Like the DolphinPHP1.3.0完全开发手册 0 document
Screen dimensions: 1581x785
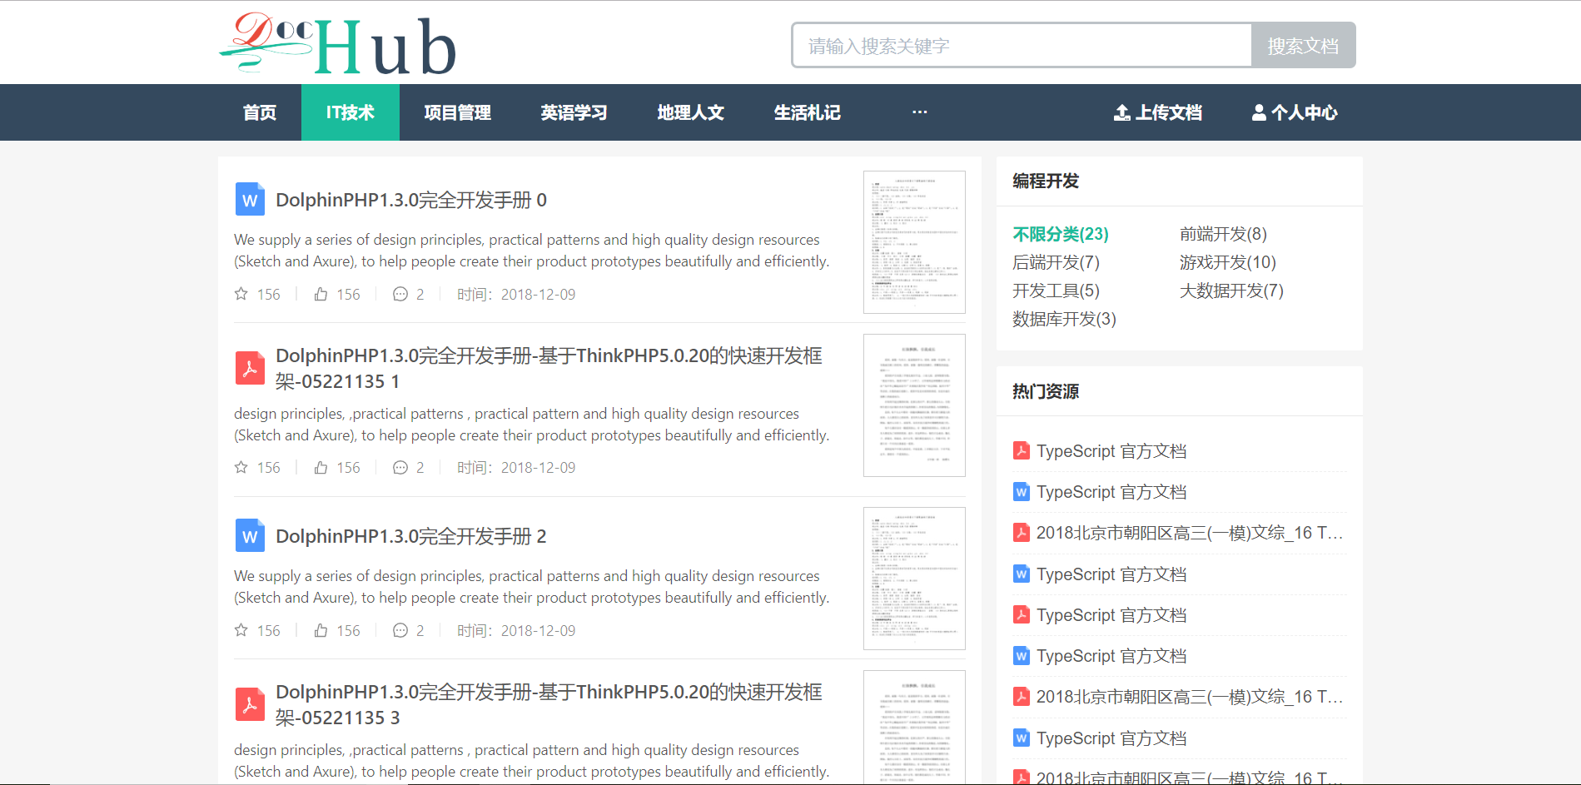pos(321,294)
